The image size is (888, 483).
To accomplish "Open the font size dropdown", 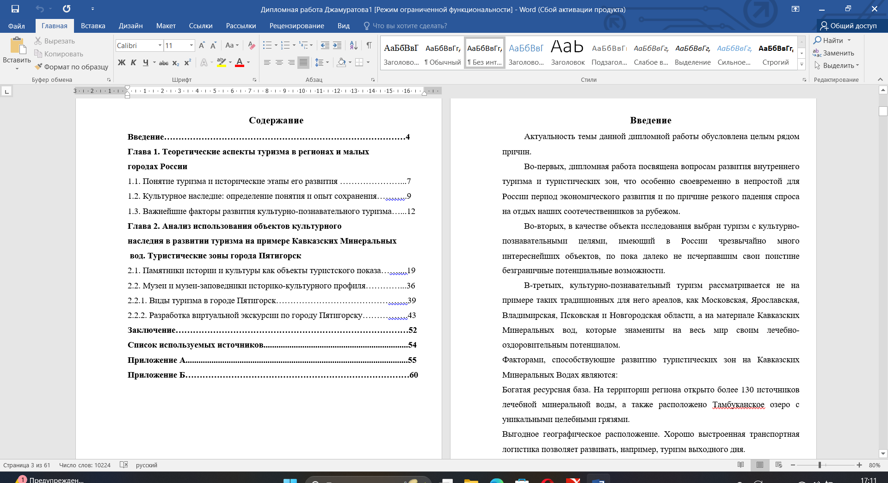I will pyautogui.click(x=191, y=45).
